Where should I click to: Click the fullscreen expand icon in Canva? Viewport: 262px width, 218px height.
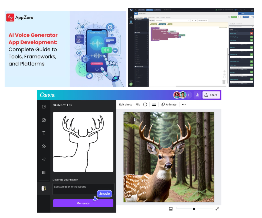point(217,209)
